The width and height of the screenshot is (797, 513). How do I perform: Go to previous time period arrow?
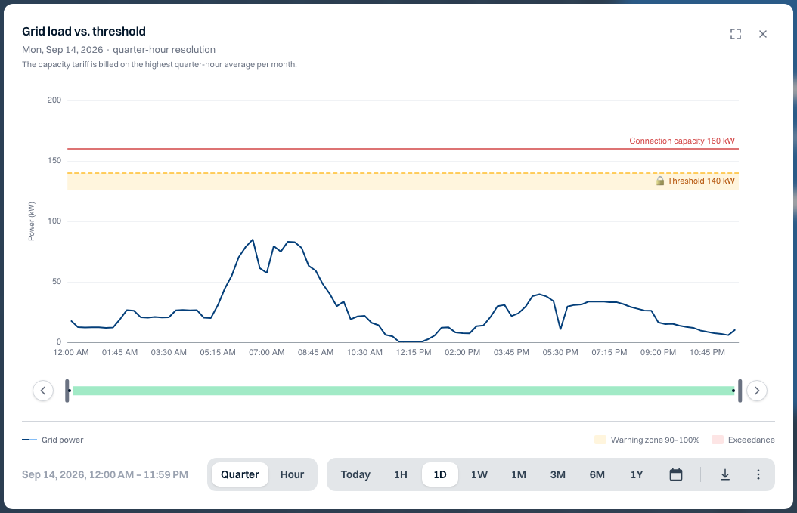tap(43, 391)
